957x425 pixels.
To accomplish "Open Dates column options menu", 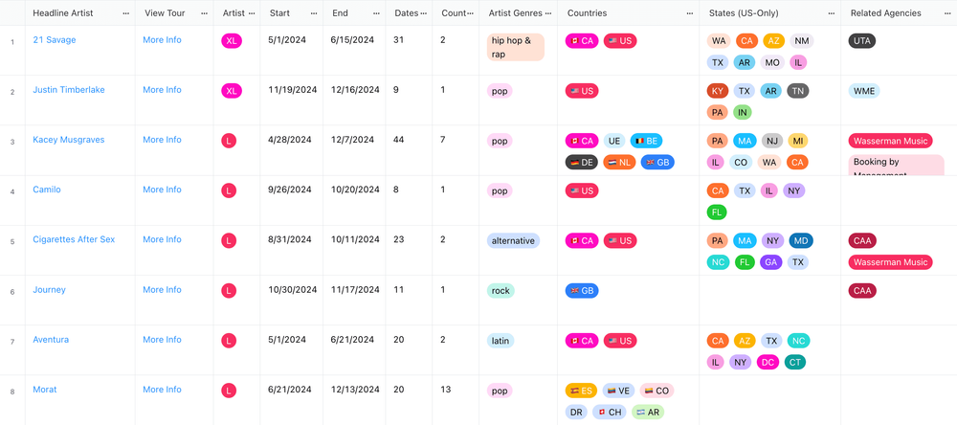I will (424, 12).
